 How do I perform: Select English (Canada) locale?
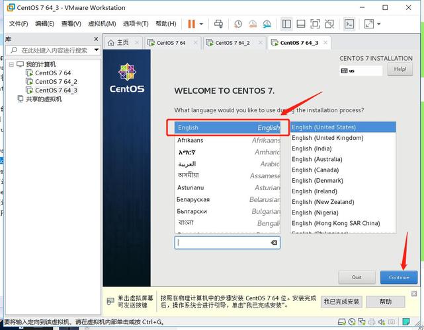[343, 170]
